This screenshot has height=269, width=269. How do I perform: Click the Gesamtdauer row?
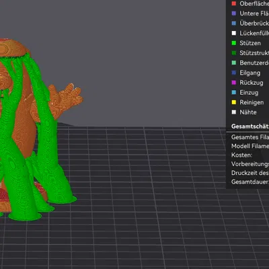(250, 182)
